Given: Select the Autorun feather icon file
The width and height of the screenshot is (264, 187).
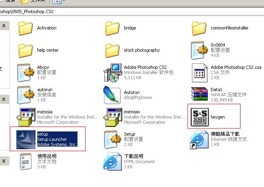Looking at the screenshot, I should pos(113,95).
